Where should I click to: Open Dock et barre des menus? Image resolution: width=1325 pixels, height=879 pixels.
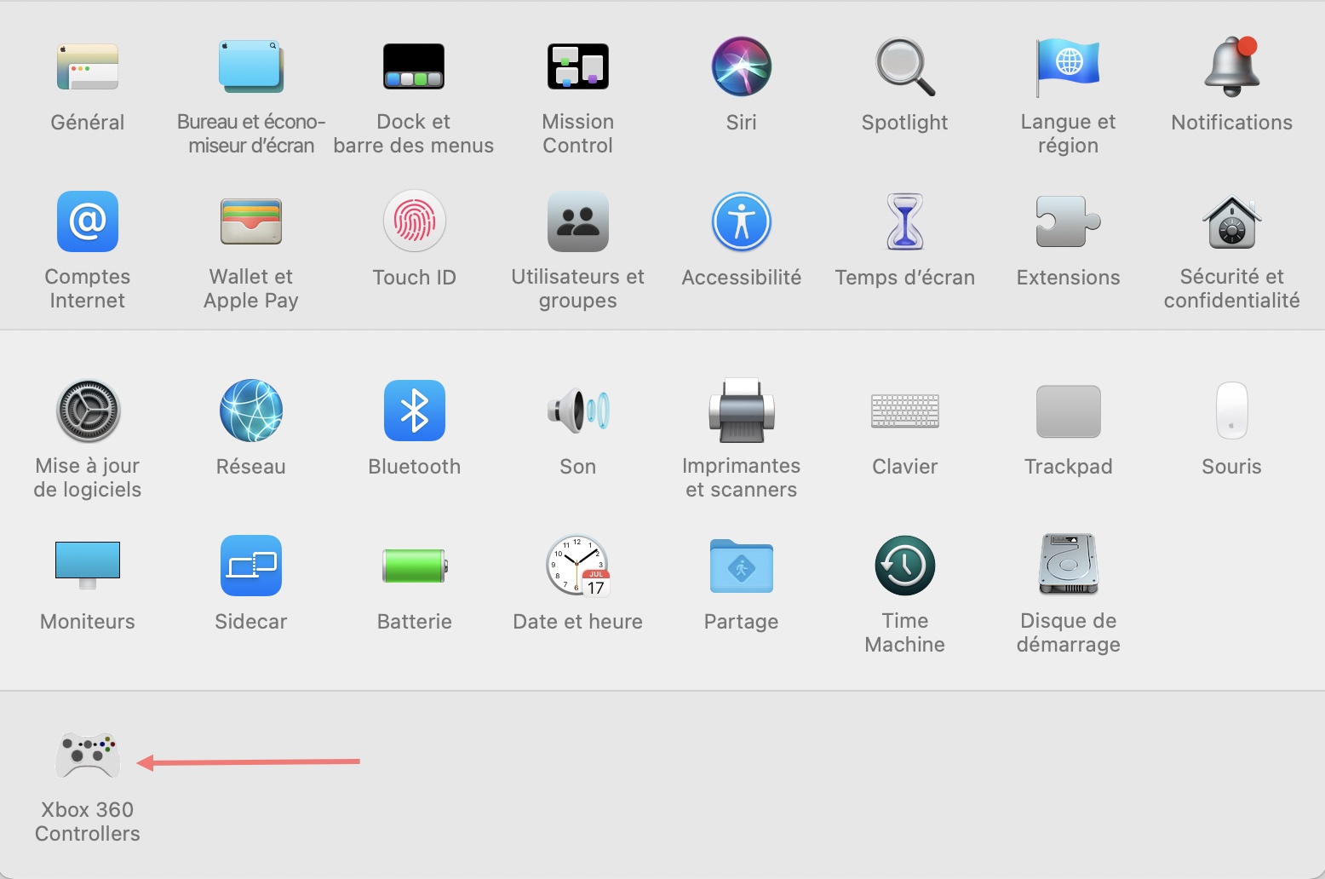(414, 67)
